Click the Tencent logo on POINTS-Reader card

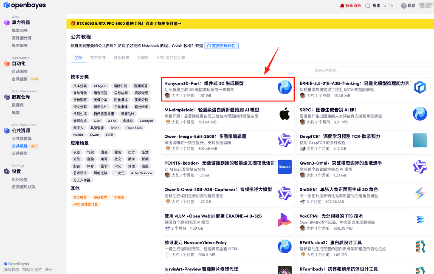pos(285,166)
